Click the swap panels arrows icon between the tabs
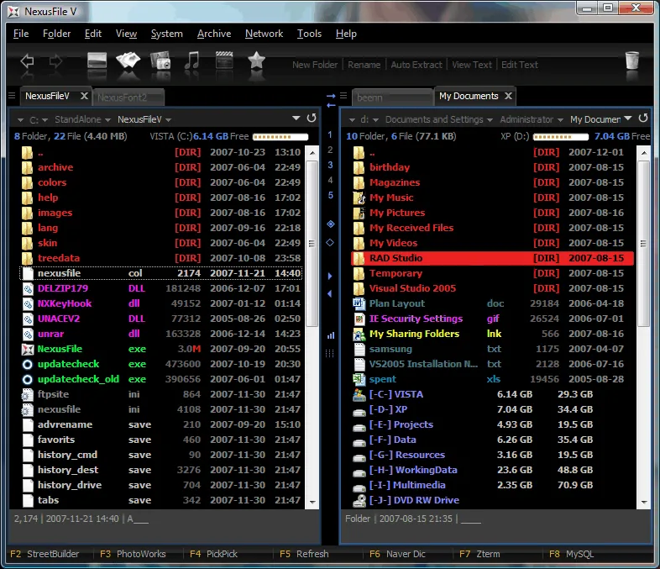The image size is (660, 569). 331,100
